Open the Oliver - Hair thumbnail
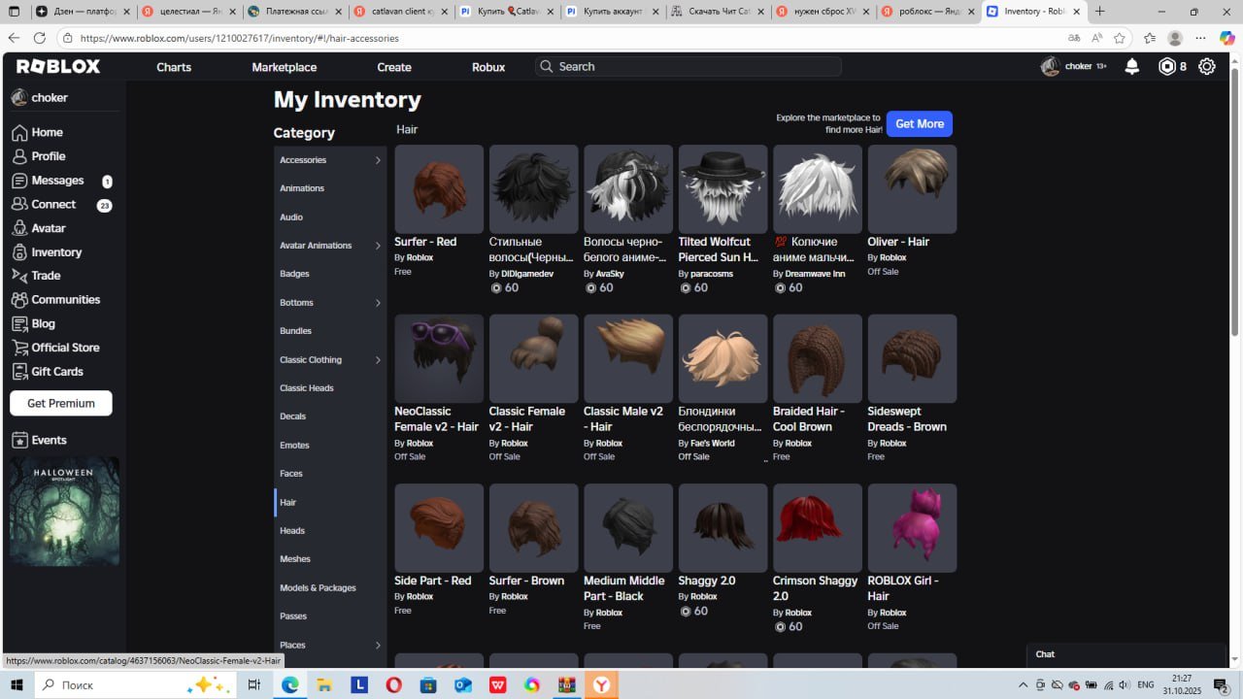Image resolution: width=1243 pixels, height=699 pixels. click(x=912, y=189)
